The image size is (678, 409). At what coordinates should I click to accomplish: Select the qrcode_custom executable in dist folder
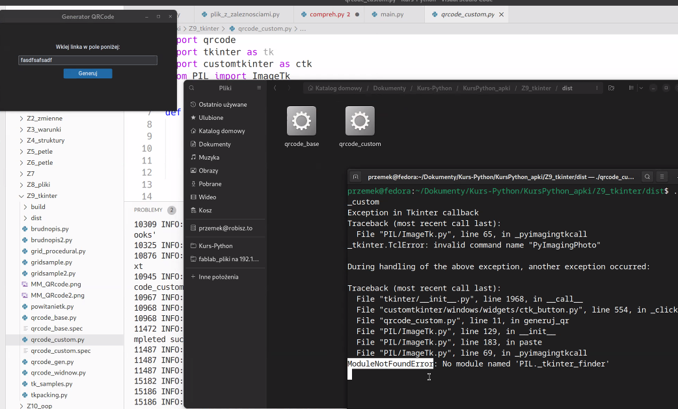click(360, 126)
